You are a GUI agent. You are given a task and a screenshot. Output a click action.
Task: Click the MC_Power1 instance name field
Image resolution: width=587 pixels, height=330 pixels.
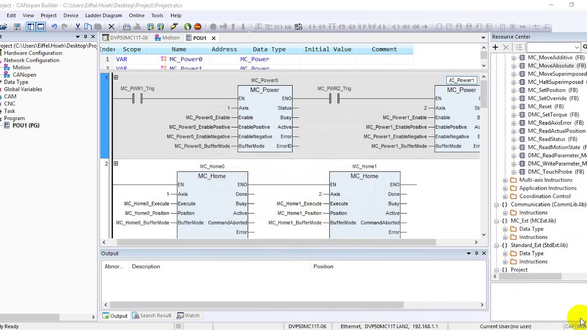pyautogui.click(x=462, y=80)
